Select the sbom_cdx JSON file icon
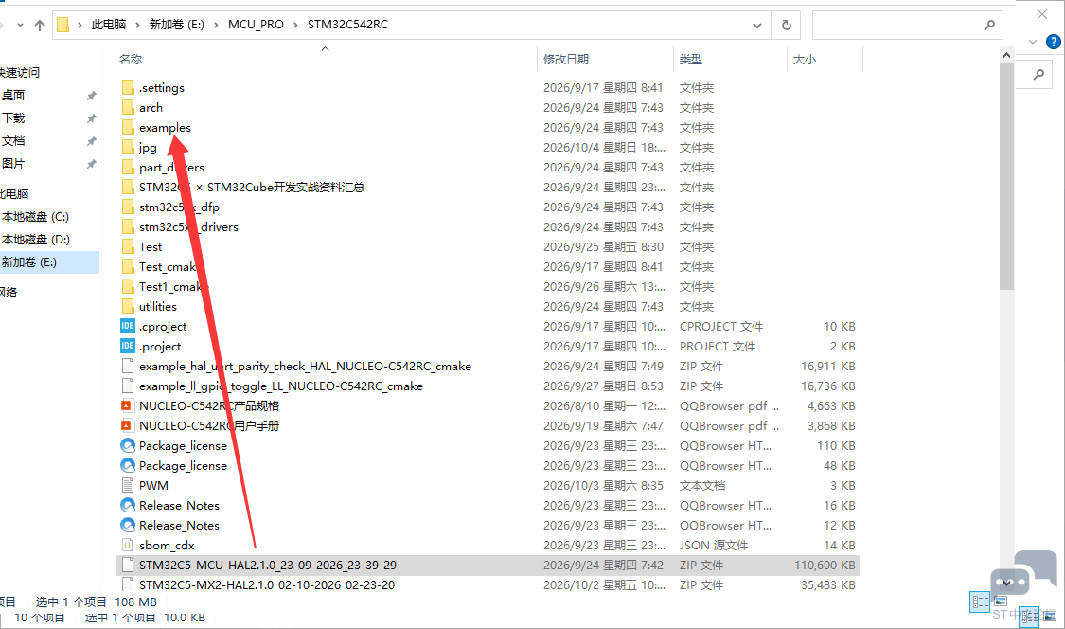Image resolution: width=1065 pixels, height=629 pixels. 127,545
